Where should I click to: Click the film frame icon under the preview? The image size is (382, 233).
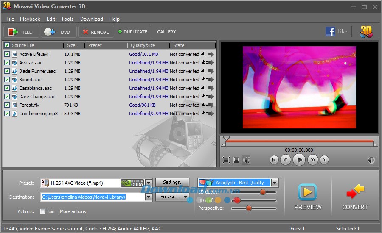(236, 160)
